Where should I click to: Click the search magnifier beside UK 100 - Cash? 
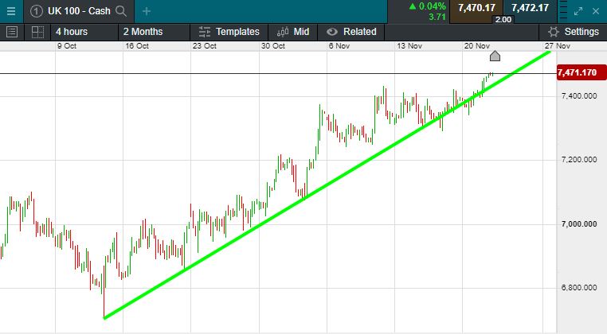(121, 11)
